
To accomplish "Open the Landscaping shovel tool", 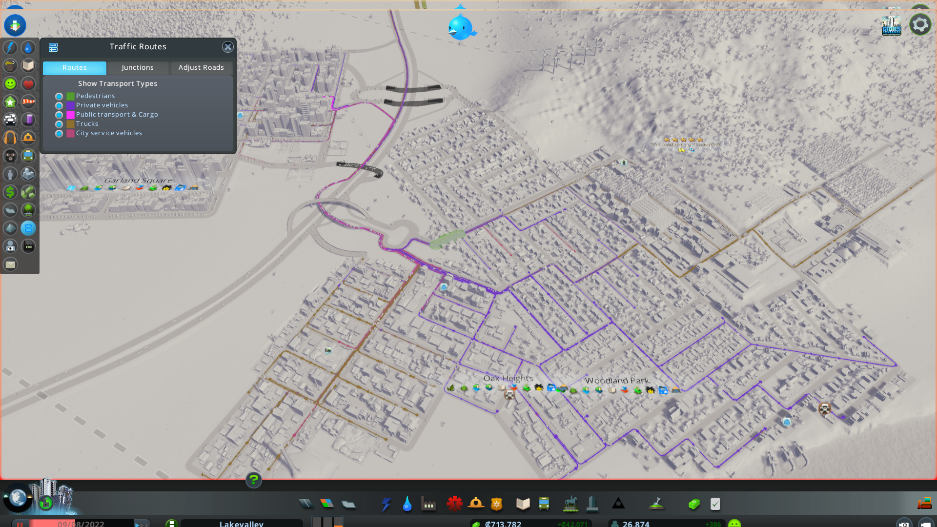I will click(x=656, y=504).
